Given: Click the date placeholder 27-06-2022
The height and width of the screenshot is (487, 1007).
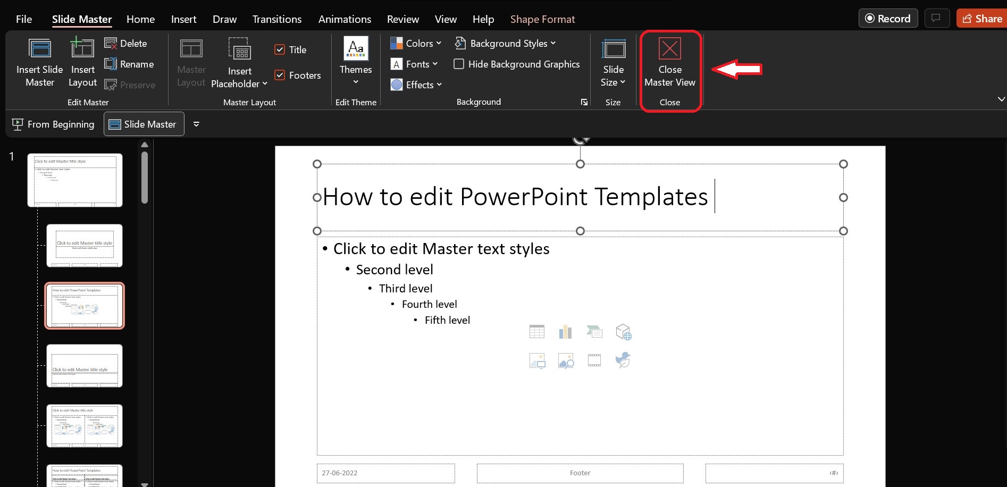Looking at the screenshot, I should (386, 473).
